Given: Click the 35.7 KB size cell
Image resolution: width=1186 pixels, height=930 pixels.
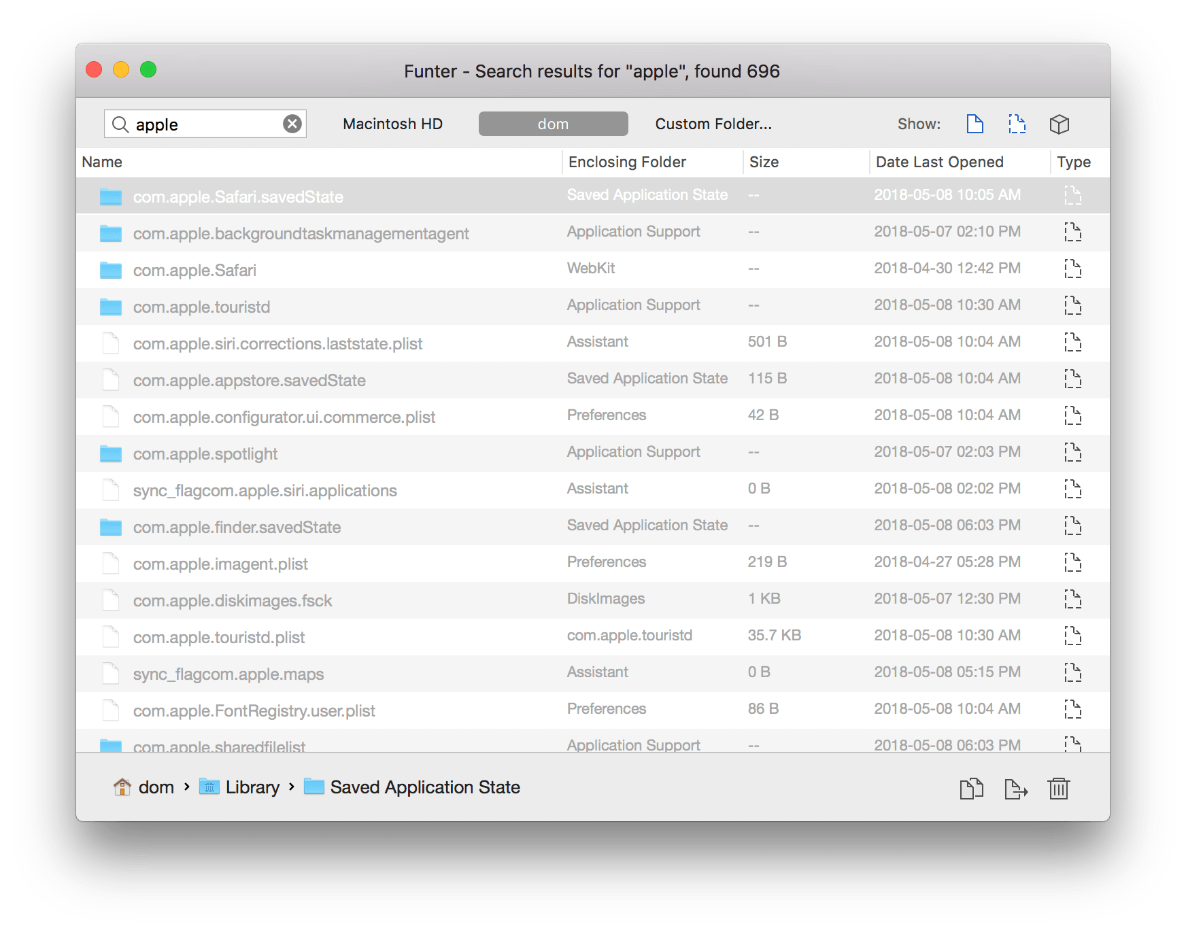Looking at the screenshot, I should tap(775, 635).
